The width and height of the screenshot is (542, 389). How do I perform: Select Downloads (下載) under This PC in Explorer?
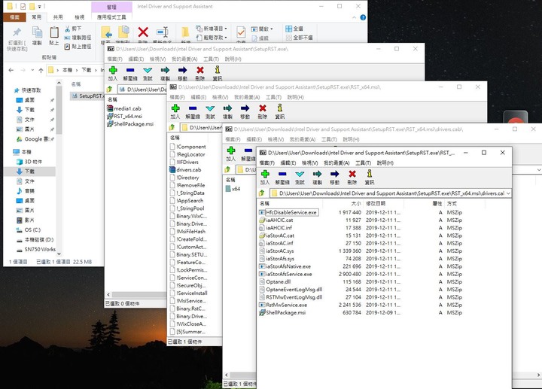29,172
